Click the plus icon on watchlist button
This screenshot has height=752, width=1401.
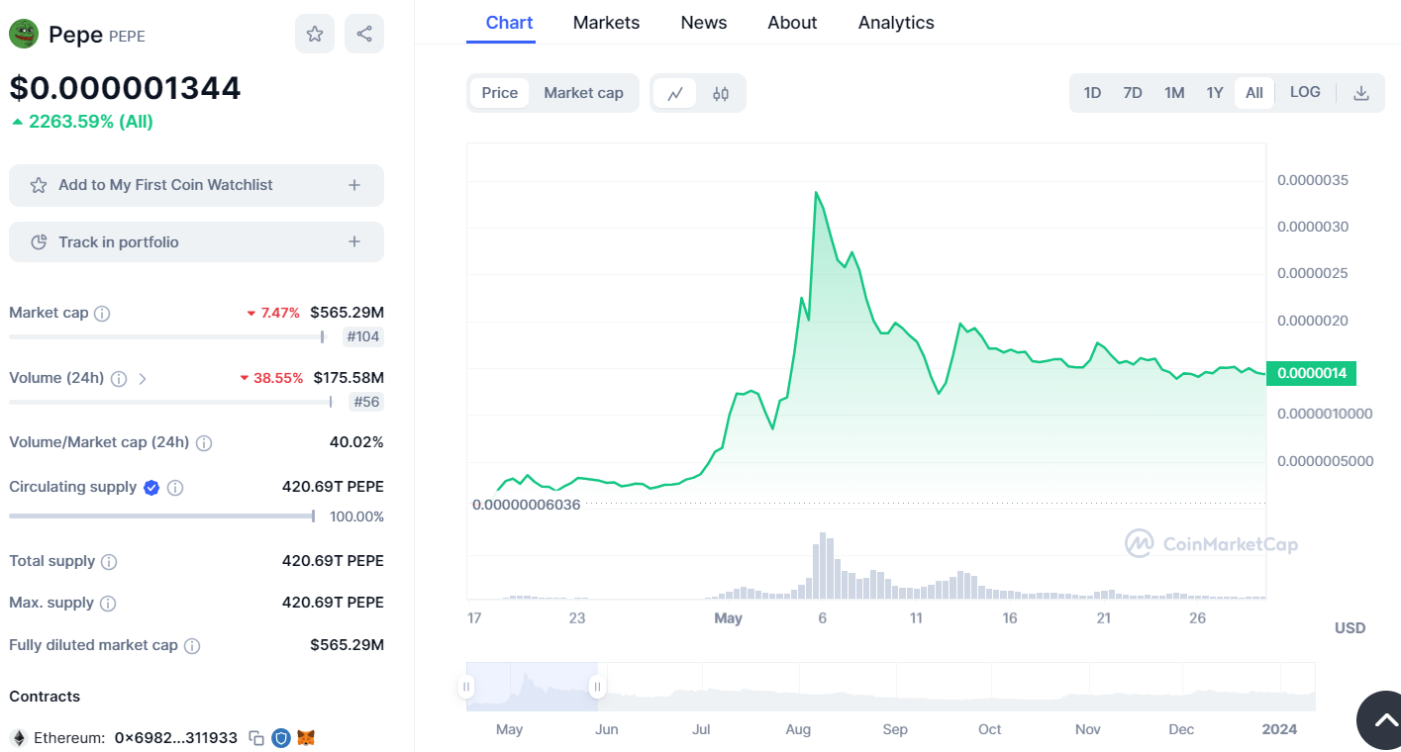tap(354, 185)
